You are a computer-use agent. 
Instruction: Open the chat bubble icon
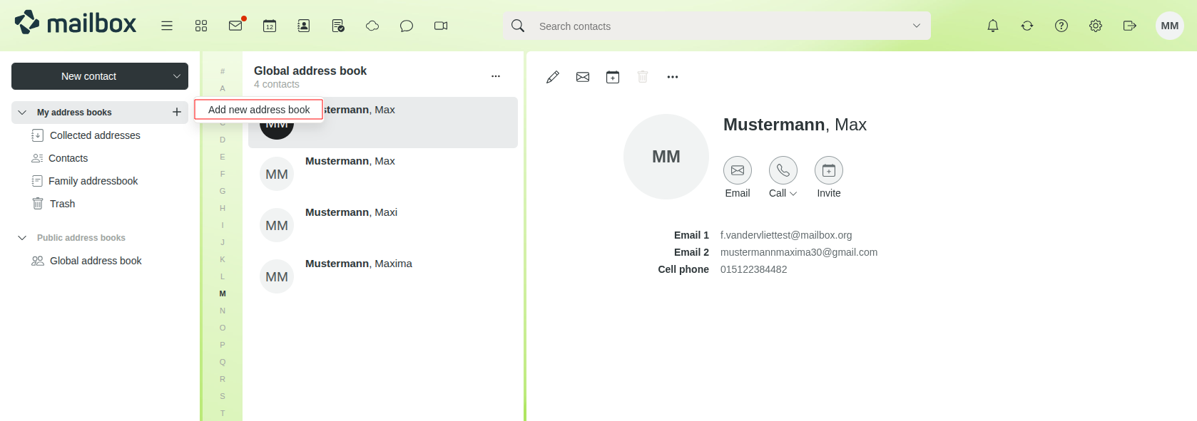[407, 26]
